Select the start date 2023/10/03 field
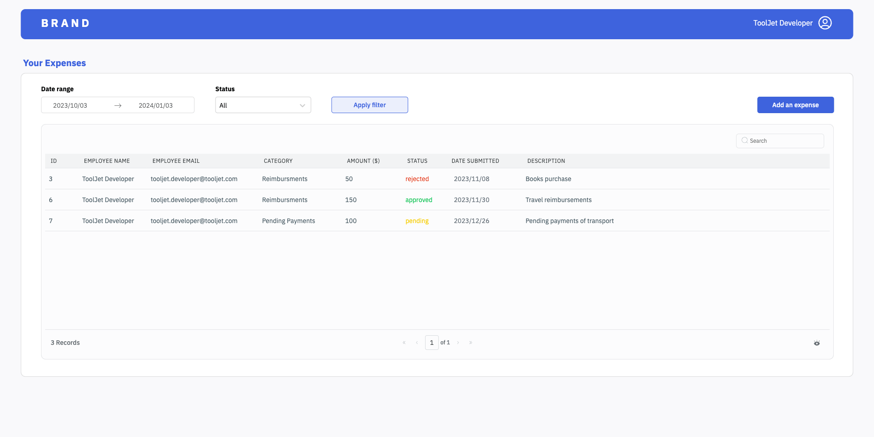Screen dimensions: 874x437 70,105
